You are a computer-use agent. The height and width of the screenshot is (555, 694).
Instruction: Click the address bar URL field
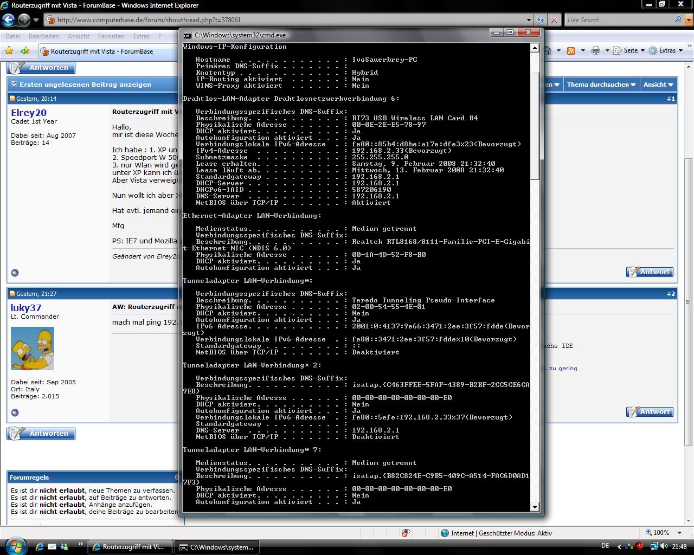point(285,20)
